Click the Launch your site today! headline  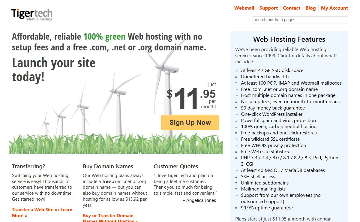pos(54,70)
